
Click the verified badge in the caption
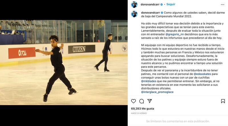[162, 13]
